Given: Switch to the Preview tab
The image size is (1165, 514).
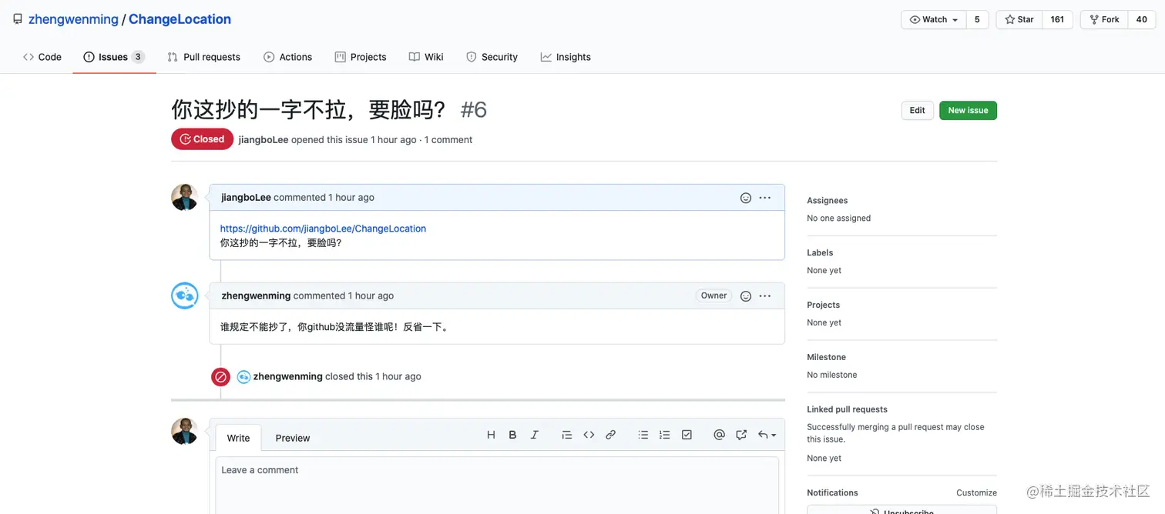Looking at the screenshot, I should (293, 438).
